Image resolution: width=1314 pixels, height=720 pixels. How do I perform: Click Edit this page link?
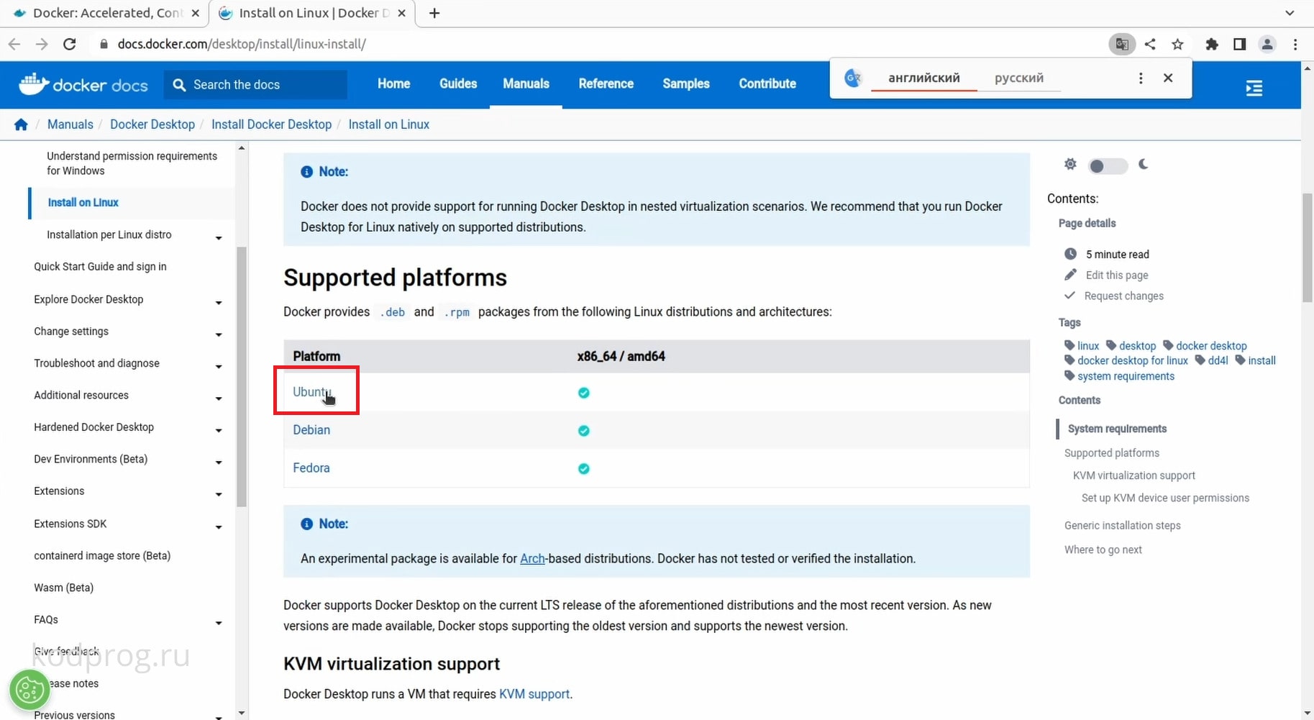coord(1117,275)
